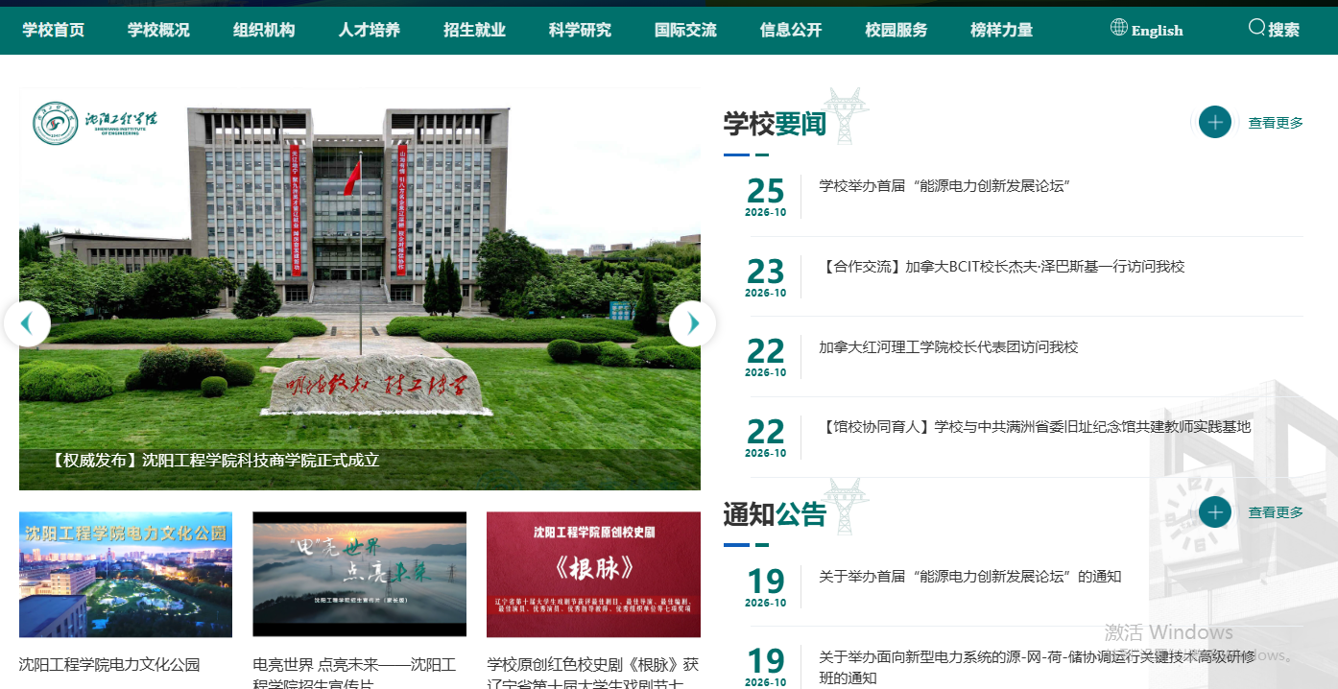Open the 榜样力量 menu
This screenshot has height=689, width=1338.
1001,30
